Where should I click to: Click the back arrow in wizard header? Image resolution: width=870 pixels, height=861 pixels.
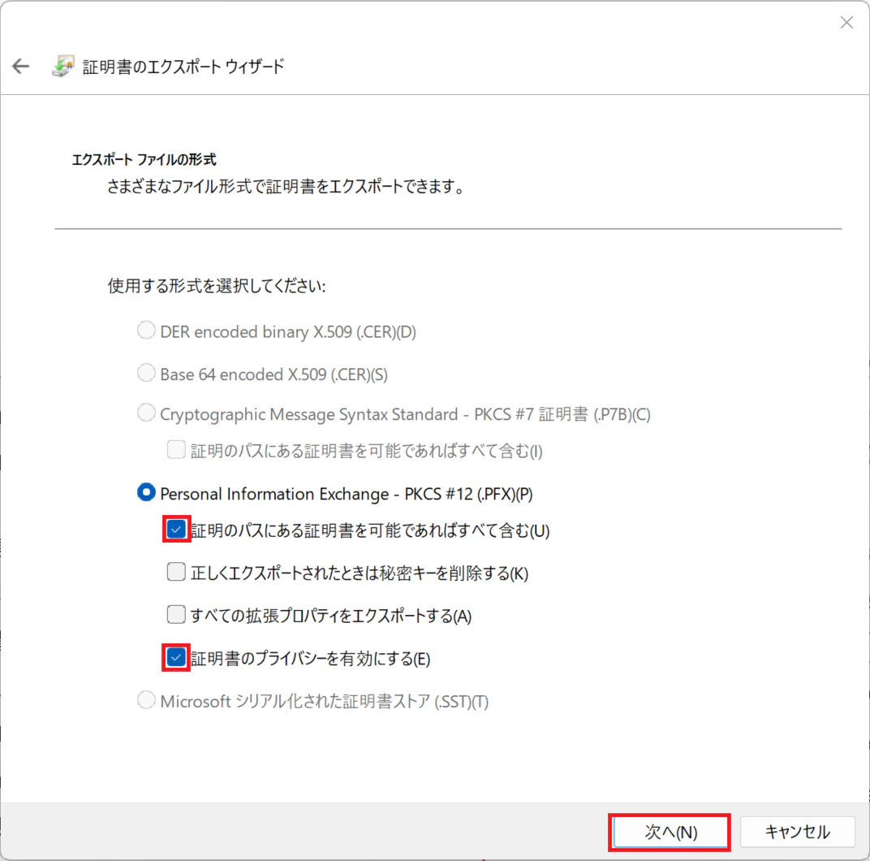(20, 66)
